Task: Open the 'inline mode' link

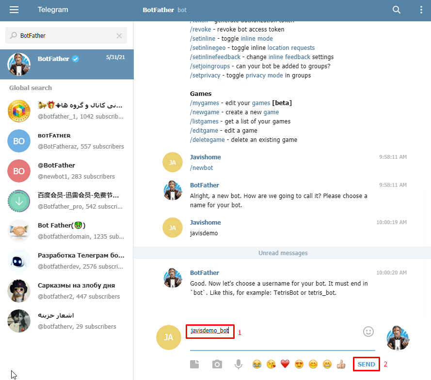Action: click(x=257, y=39)
